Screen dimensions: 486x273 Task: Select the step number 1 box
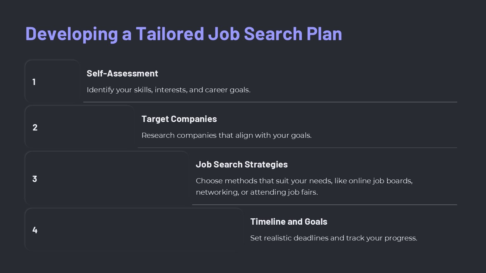(53, 82)
